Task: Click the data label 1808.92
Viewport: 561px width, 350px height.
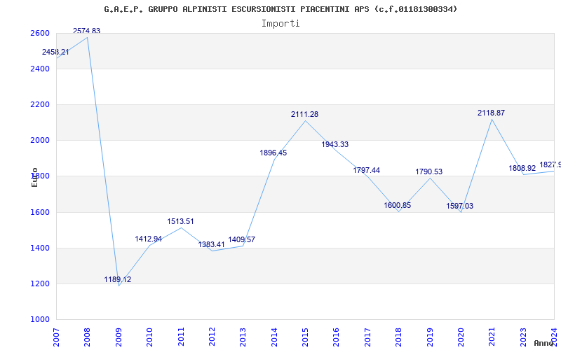Action: [x=522, y=168]
